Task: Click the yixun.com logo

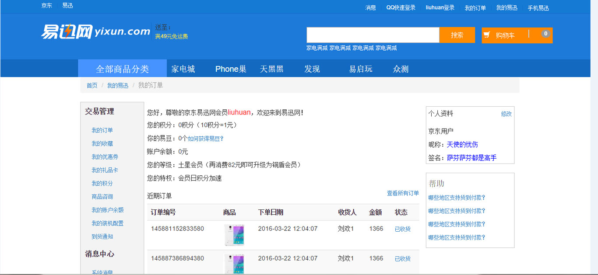Action: click(96, 31)
